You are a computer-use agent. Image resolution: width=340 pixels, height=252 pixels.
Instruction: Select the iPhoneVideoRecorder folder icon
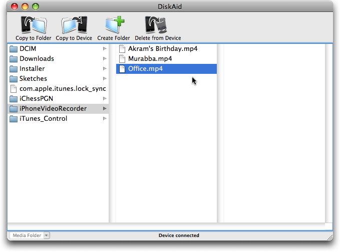(14, 109)
